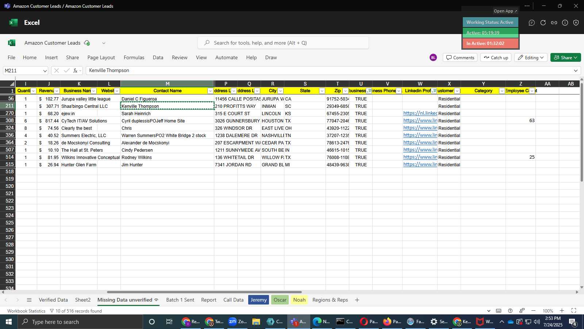
Task: Open the State column filter dropdown
Action: tap(322, 91)
